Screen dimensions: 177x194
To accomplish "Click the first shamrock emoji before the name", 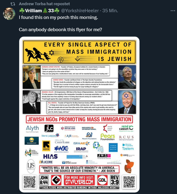I will pyautogui.click(x=22, y=11).
